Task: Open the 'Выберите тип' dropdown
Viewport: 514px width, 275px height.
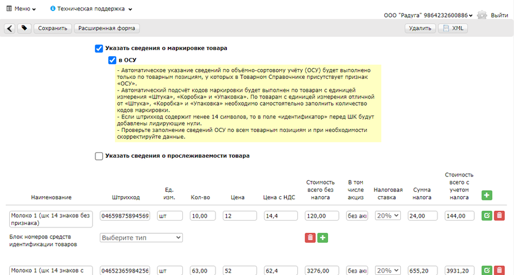Action: coord(141,237)
